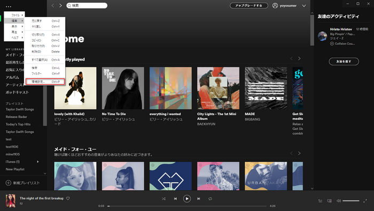Expand the 再生 submenu
Screen dimensions: 374x211
click(x=14, y=32)
